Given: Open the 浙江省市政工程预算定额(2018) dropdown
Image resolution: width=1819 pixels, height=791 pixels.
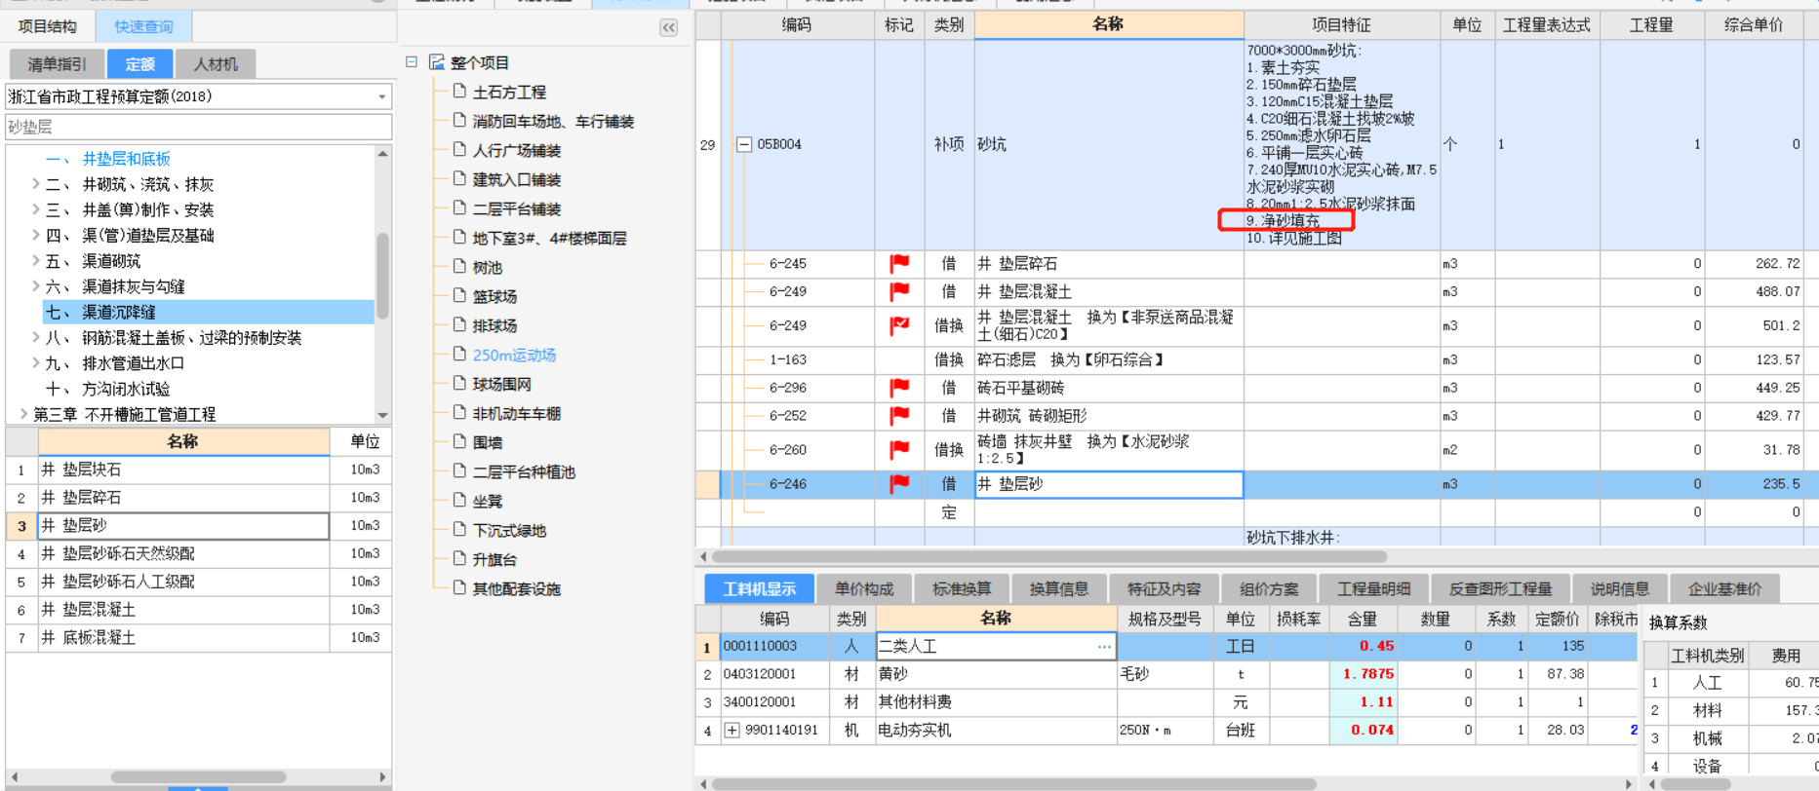Looking at the screenshot, I should 381,96.
